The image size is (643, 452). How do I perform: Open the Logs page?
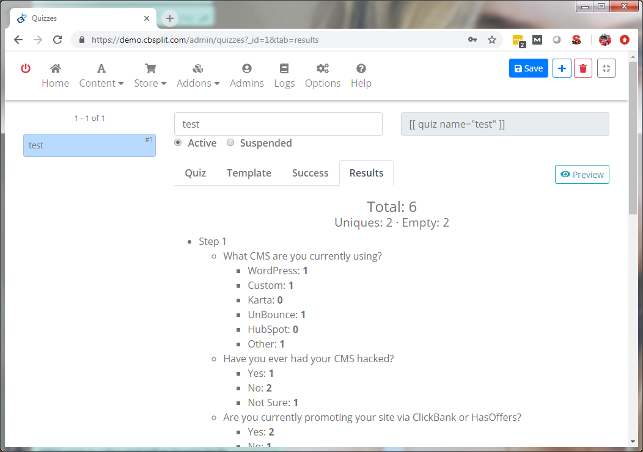(x=284, y=76)
